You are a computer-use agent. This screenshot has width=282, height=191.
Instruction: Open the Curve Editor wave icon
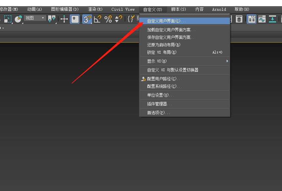tap(262, 19)
